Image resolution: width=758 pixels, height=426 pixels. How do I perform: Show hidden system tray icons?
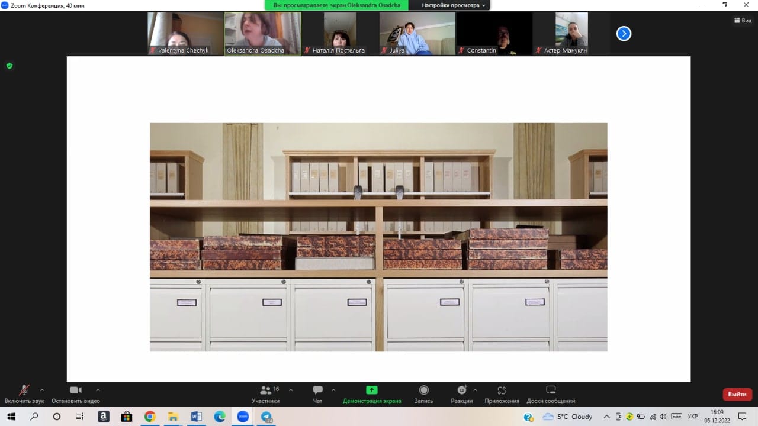click(606, 417)
